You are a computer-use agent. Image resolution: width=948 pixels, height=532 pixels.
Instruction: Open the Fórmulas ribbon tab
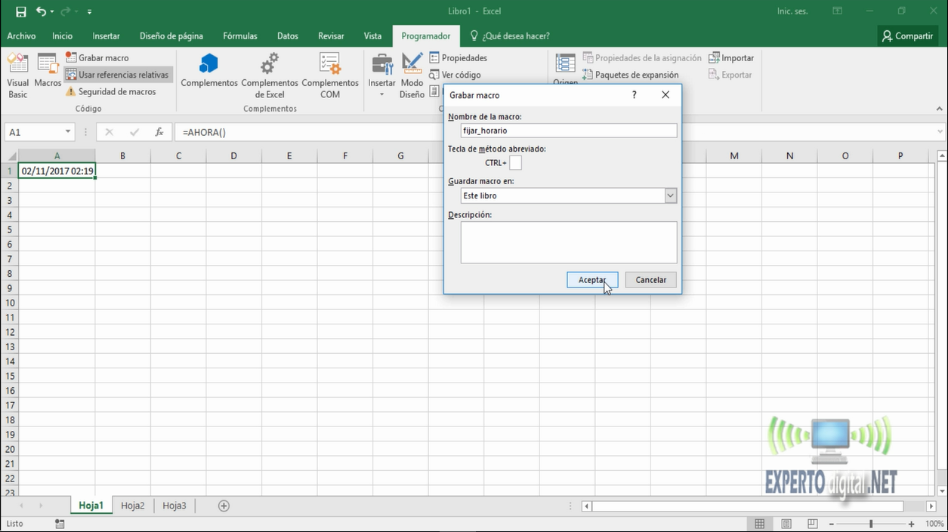239,35
